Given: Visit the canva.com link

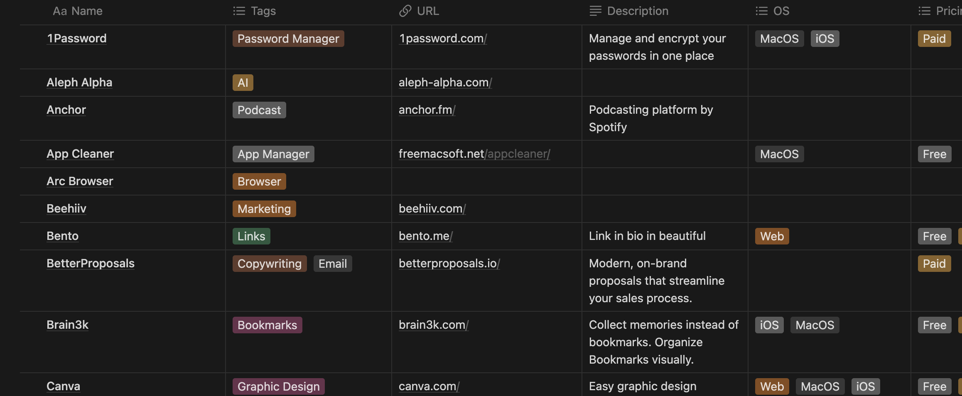Looking at the screenshot, I should pyautogui.click(x=429, y=386).
